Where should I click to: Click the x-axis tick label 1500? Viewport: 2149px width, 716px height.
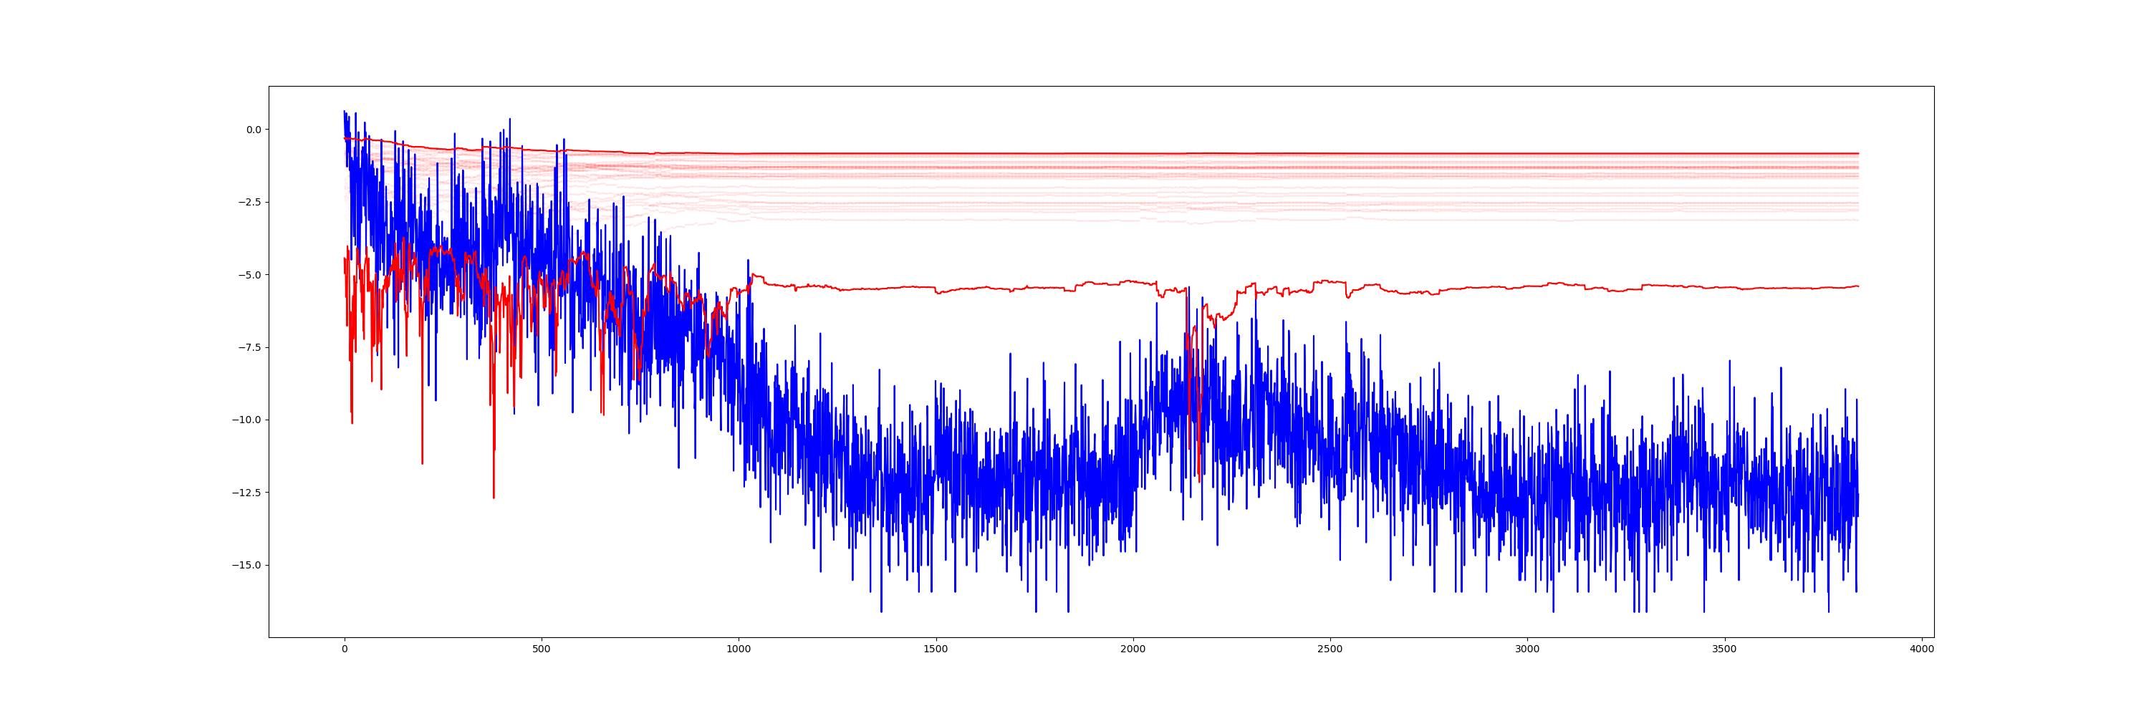click(936, 649)
